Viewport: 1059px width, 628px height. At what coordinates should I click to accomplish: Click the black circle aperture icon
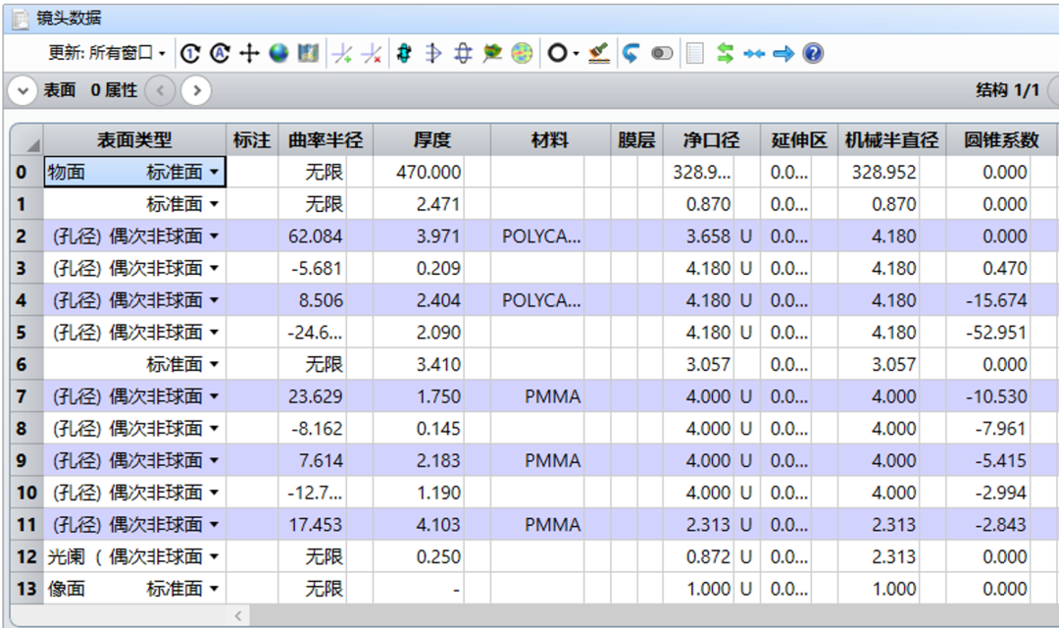click(557, 53)
